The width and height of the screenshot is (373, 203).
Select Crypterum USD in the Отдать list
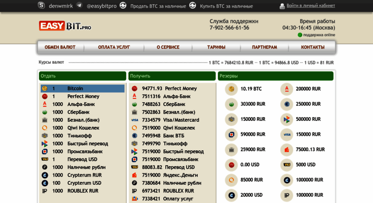(x=83, y=183)
